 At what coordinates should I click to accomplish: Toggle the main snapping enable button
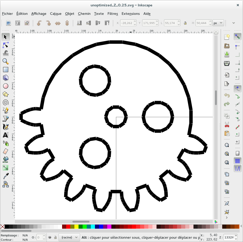coord(238,37)
